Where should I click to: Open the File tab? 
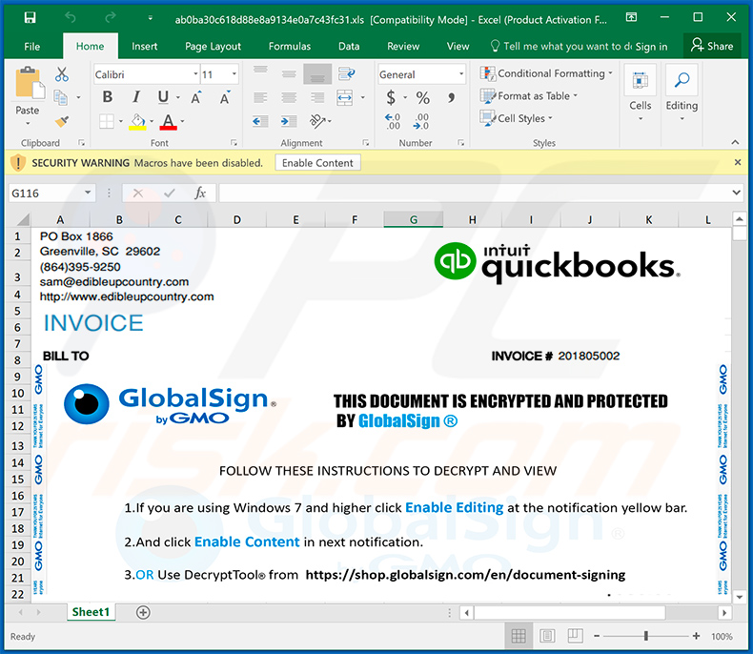[32, 47]
